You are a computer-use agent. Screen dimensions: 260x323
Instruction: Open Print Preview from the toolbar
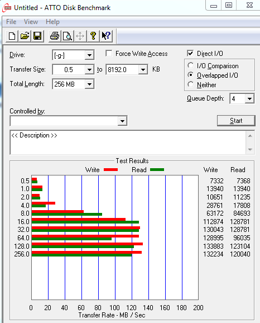pos(68,36)
